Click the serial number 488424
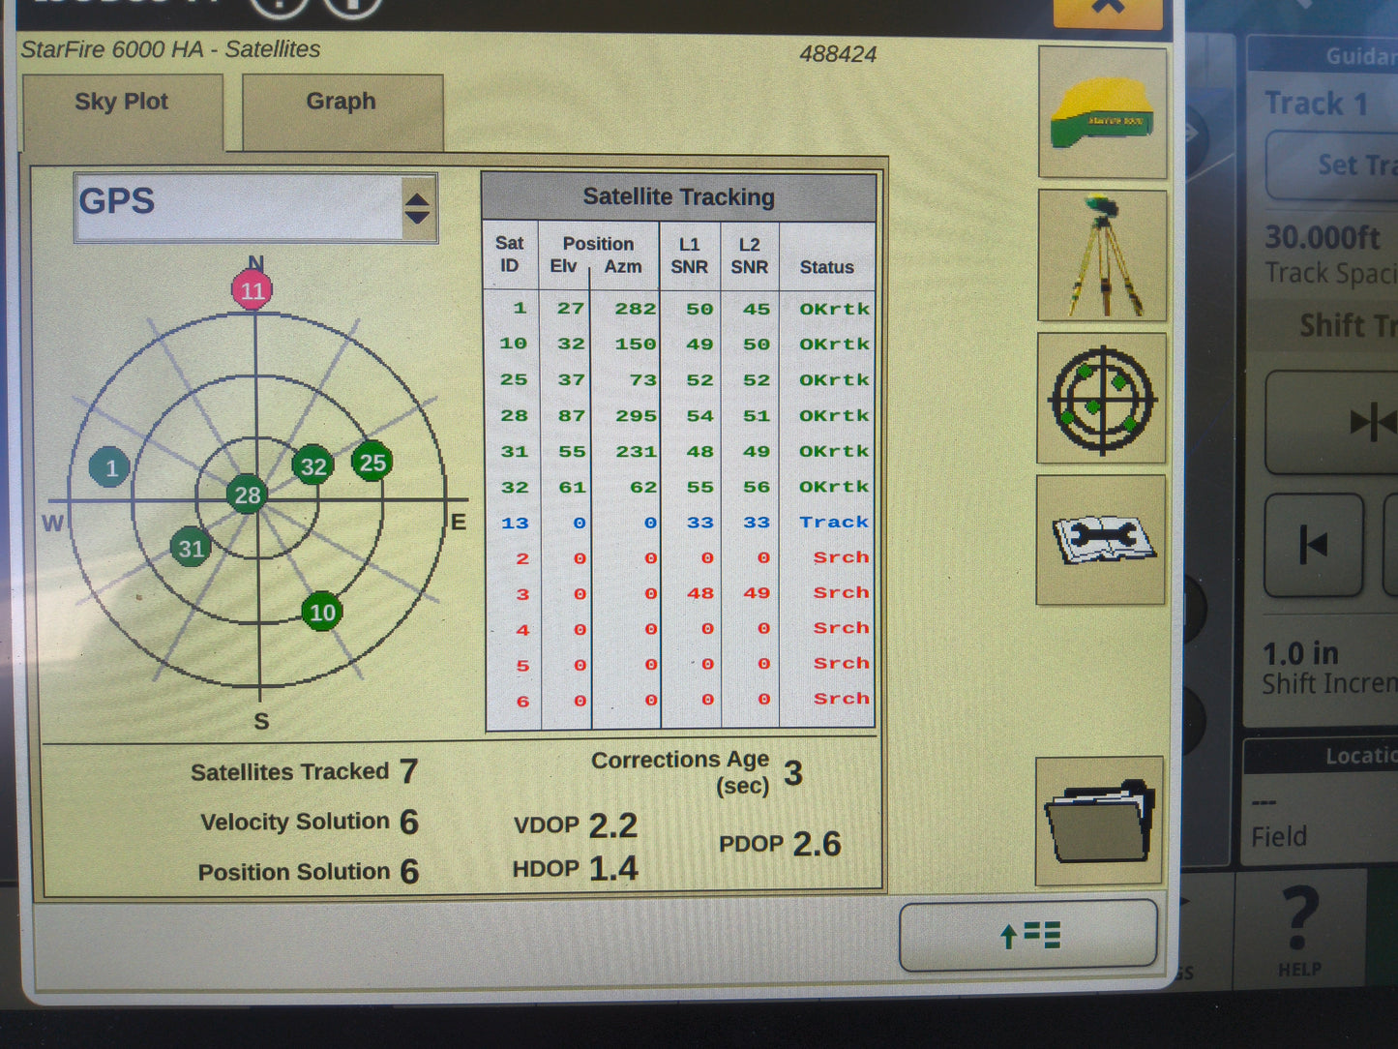The height and width of the screenshot is (1049, 1398). (838, 54)
